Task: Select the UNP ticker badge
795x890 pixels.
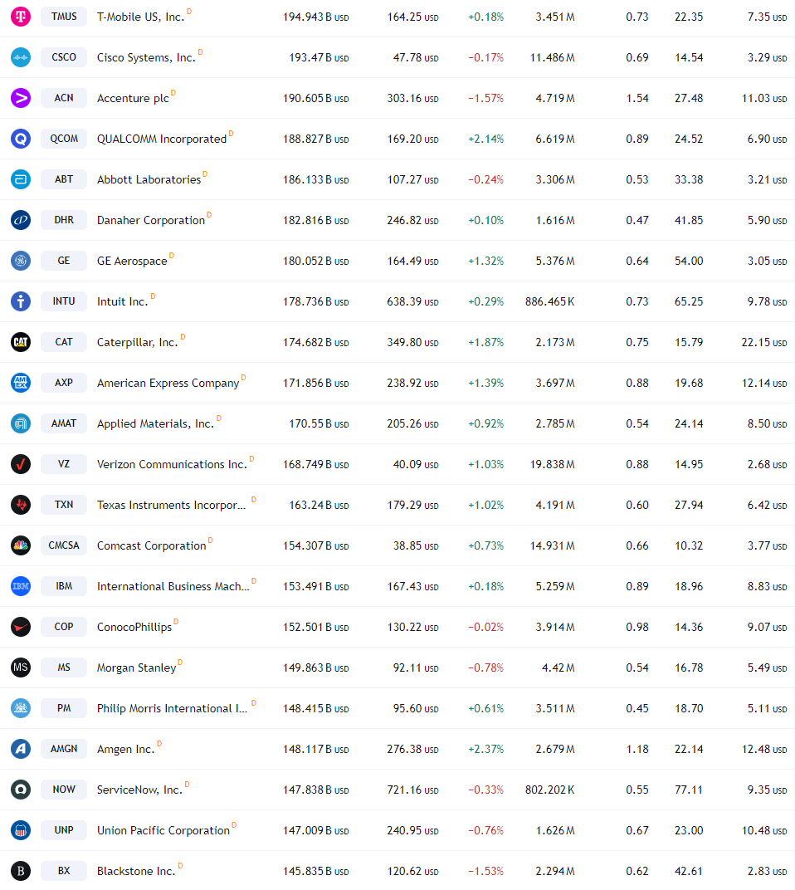Action: (64, 830)
